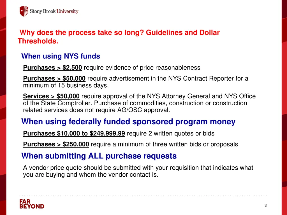Viewport: 287px width, 215px height.
Task: Click the dotted divider line above footer
Action: tap(143, 196)
